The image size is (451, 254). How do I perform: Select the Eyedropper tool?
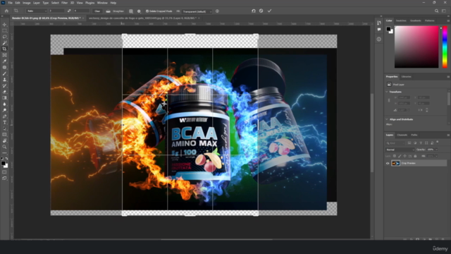tap(4, 61)
